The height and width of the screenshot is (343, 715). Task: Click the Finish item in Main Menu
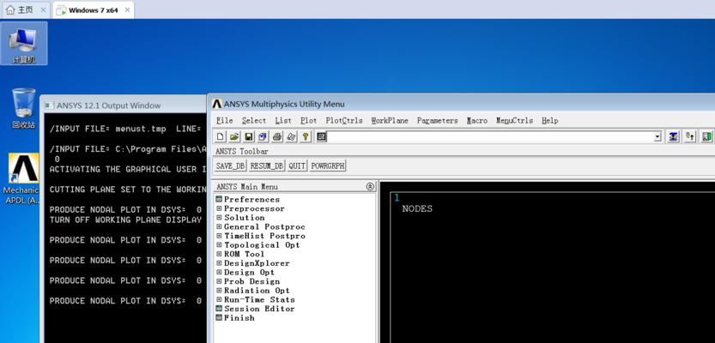[239, 318]
